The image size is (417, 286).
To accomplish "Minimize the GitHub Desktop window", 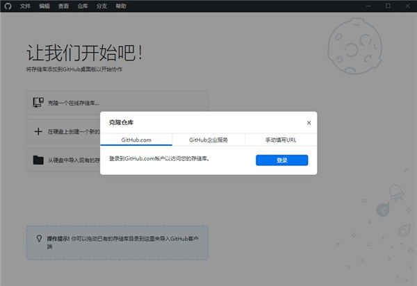I will pyautogui.click(x=368, y=6).
